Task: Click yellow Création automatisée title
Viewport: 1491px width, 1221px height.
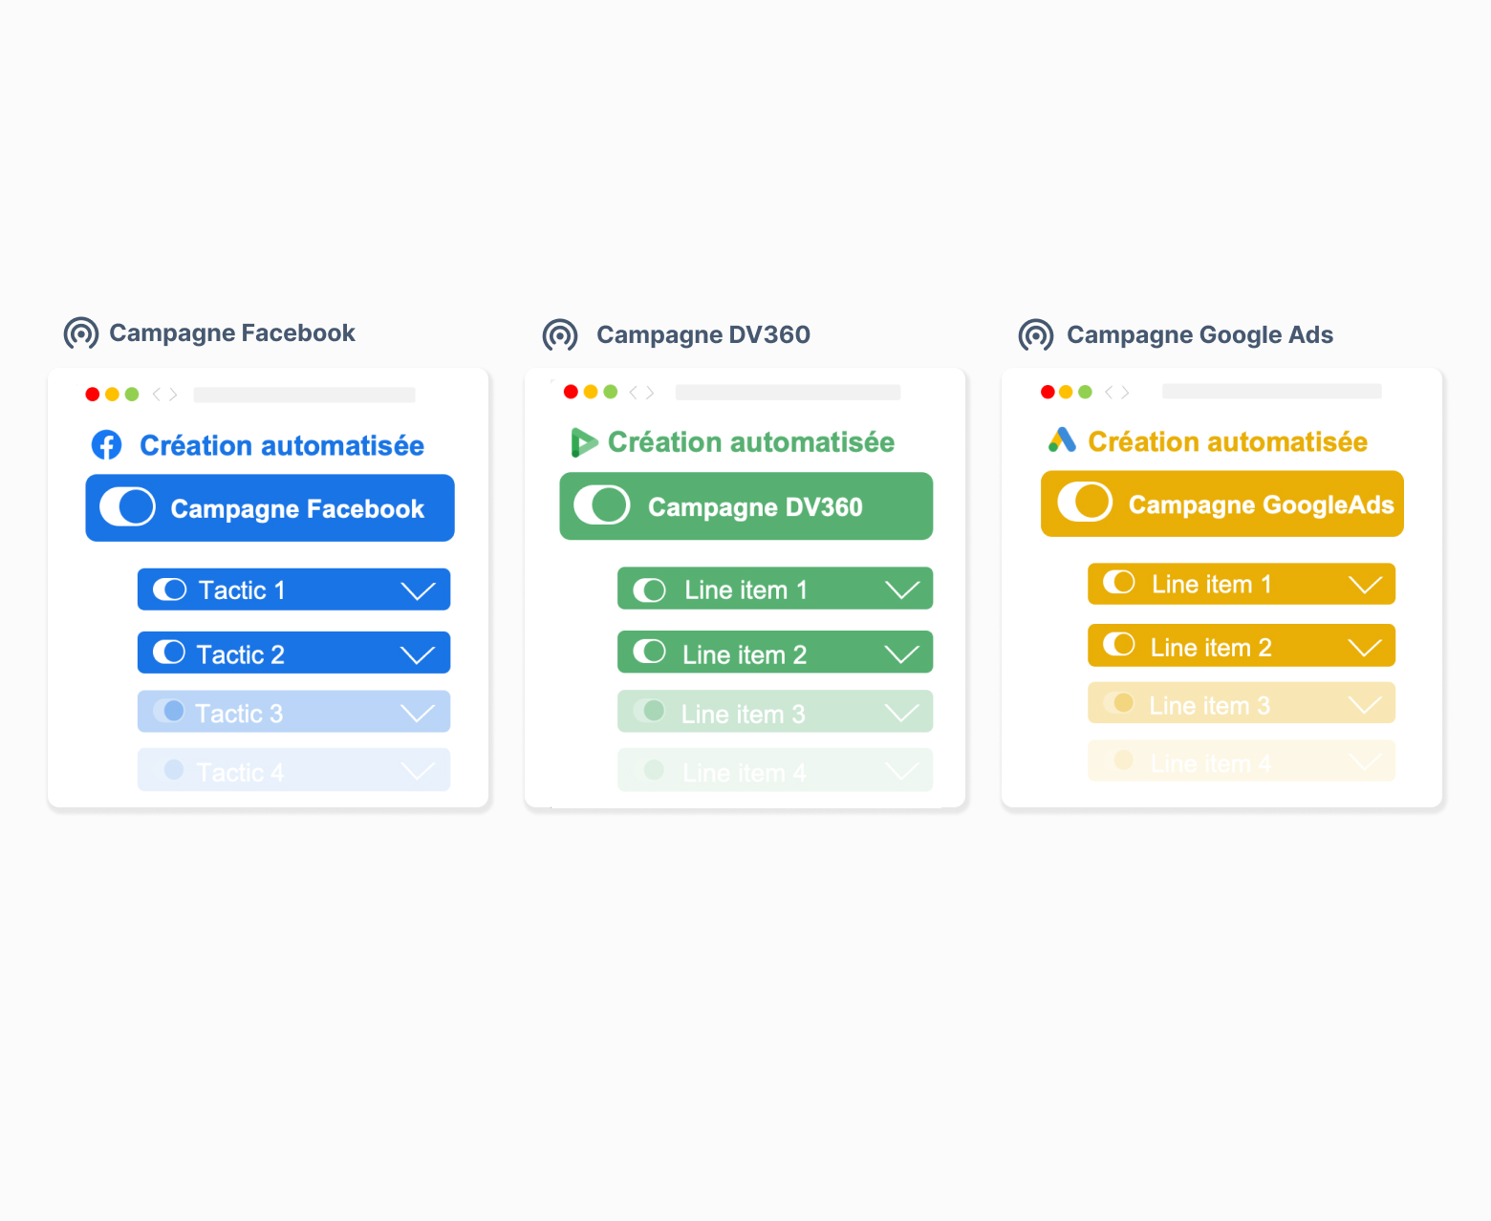Action: coord(1227,442)
